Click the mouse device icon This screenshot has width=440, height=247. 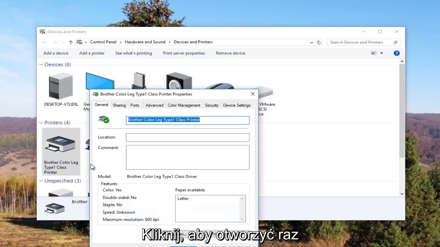[219, 86]
